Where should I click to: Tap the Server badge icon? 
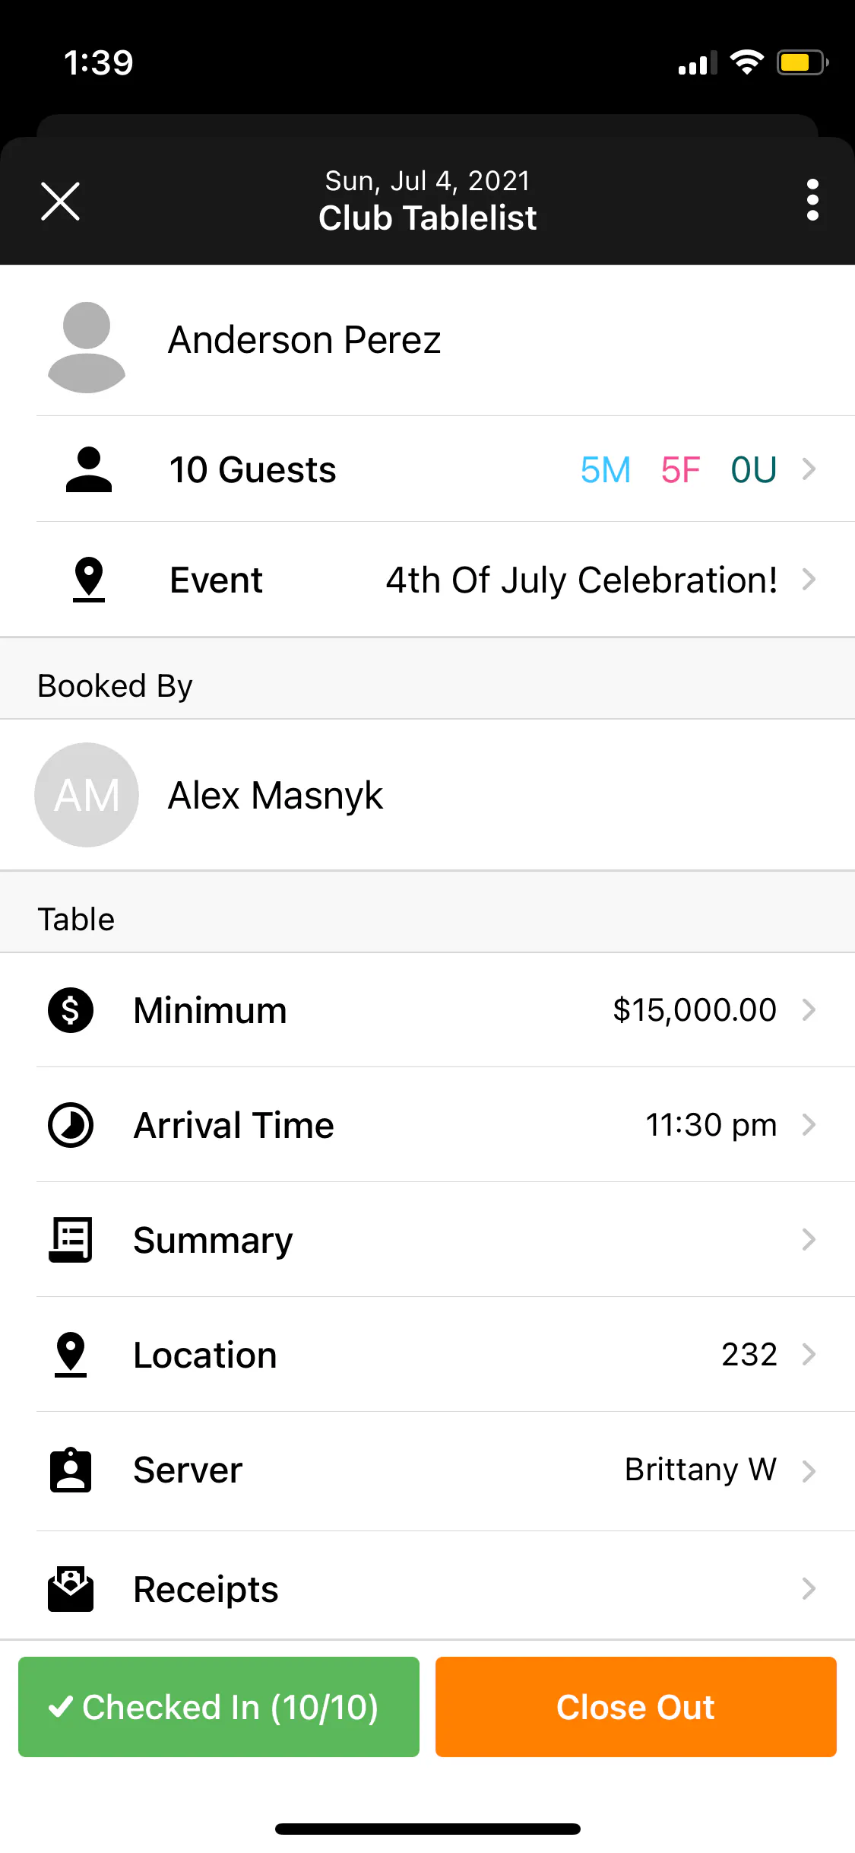pyautogui.click(x=71, y=1470)
